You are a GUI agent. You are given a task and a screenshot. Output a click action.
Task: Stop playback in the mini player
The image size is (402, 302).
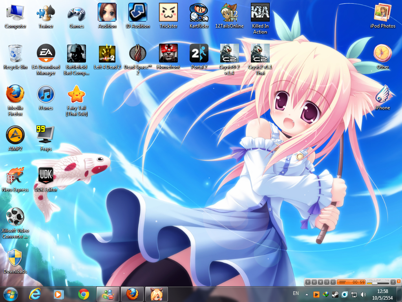(320, 282)
